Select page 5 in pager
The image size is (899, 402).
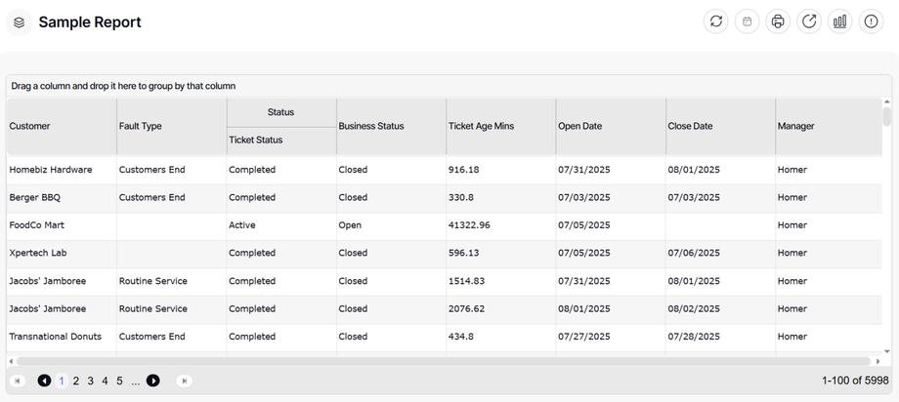pos(119,381)
